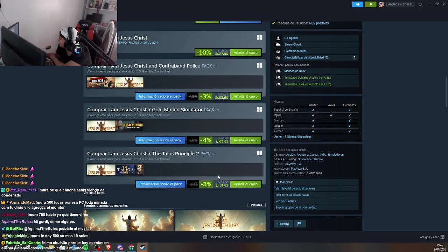Open 'Un jugador' category link
448x252 pixels.
291,38
